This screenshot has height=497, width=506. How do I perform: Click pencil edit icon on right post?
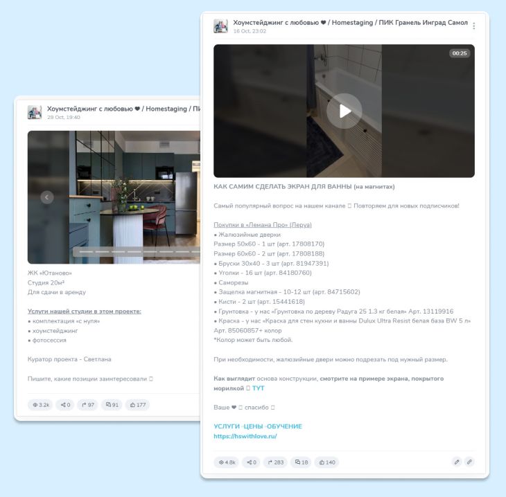coord(457,462)
